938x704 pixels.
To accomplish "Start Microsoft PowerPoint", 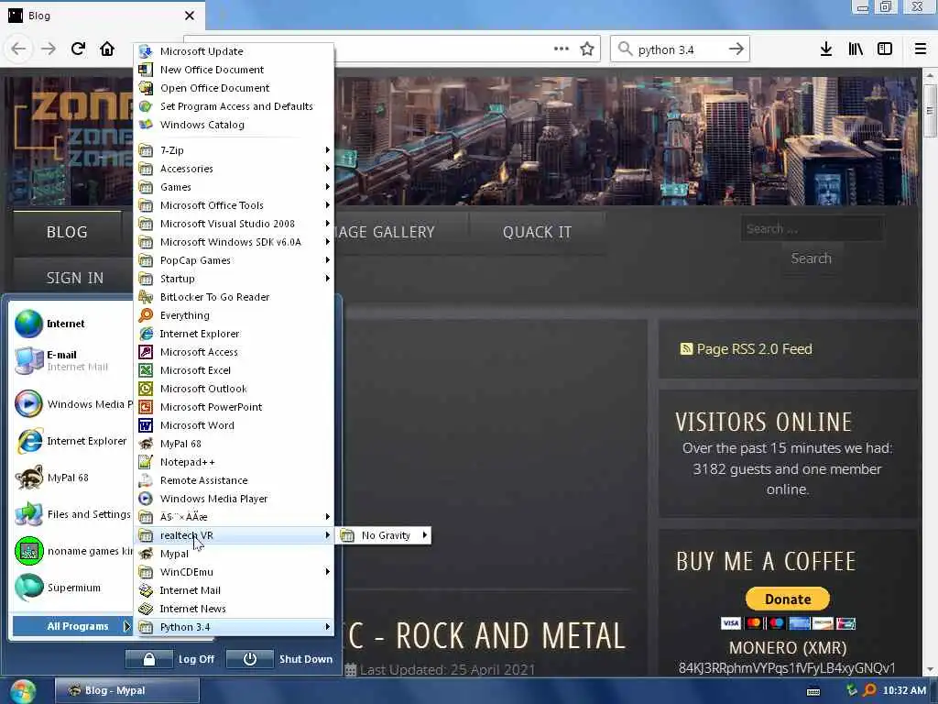I will [x=234, y=407].
